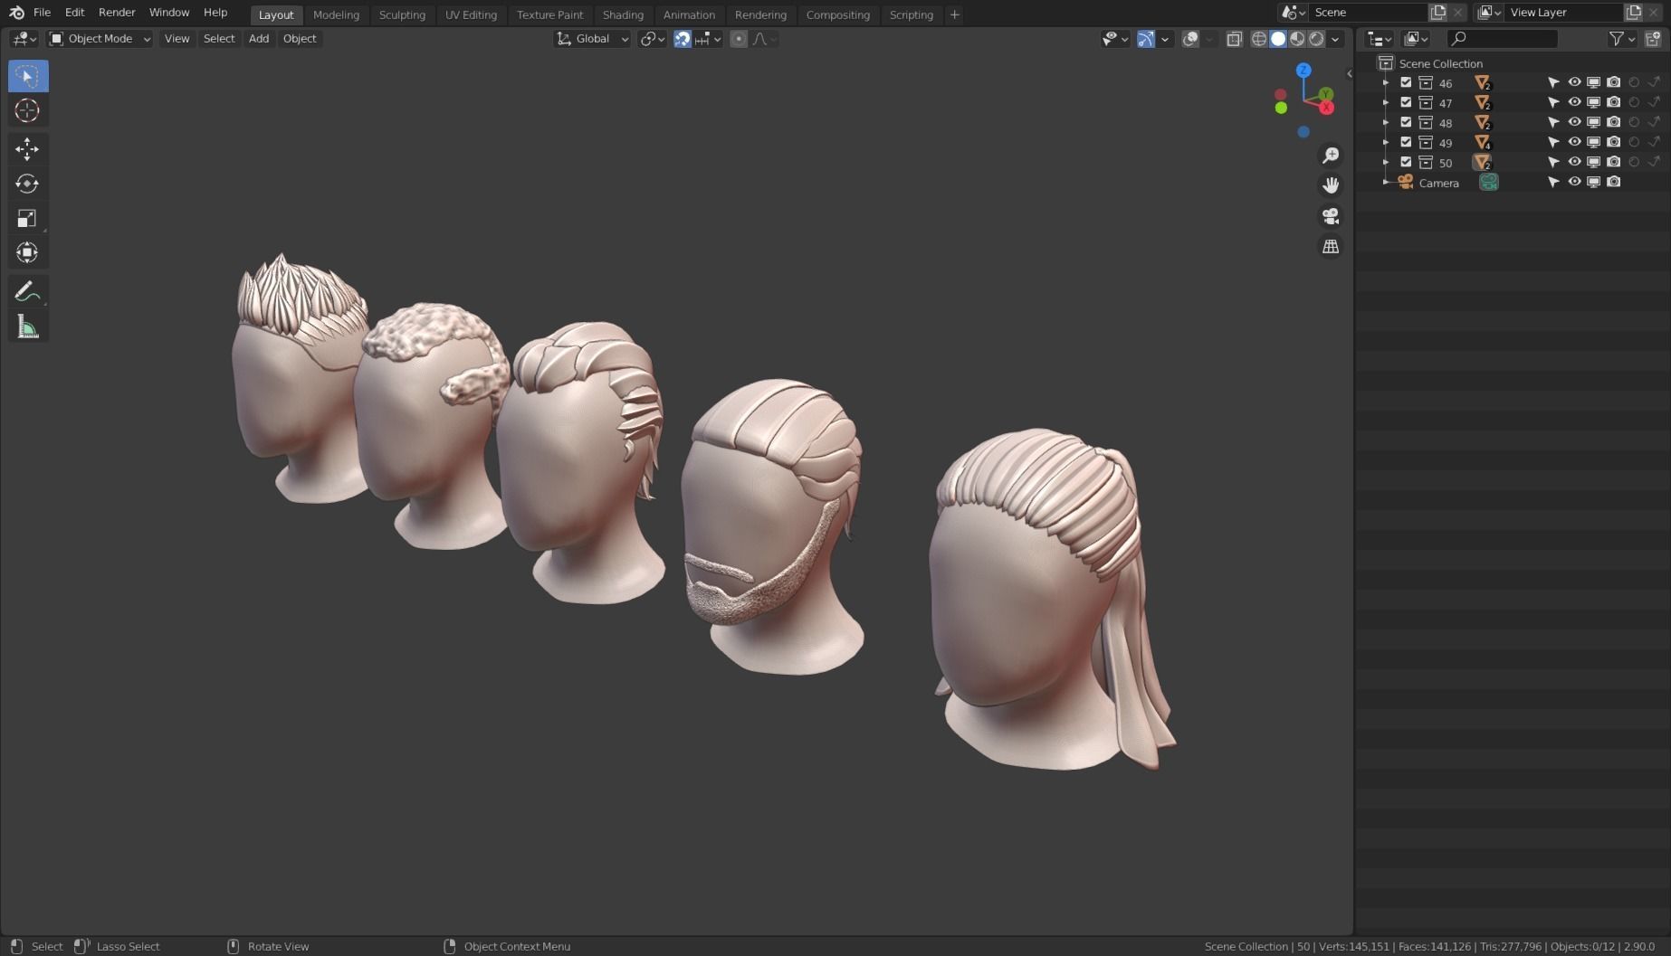Select Scene Collection in outliner

coord(1440,63)
